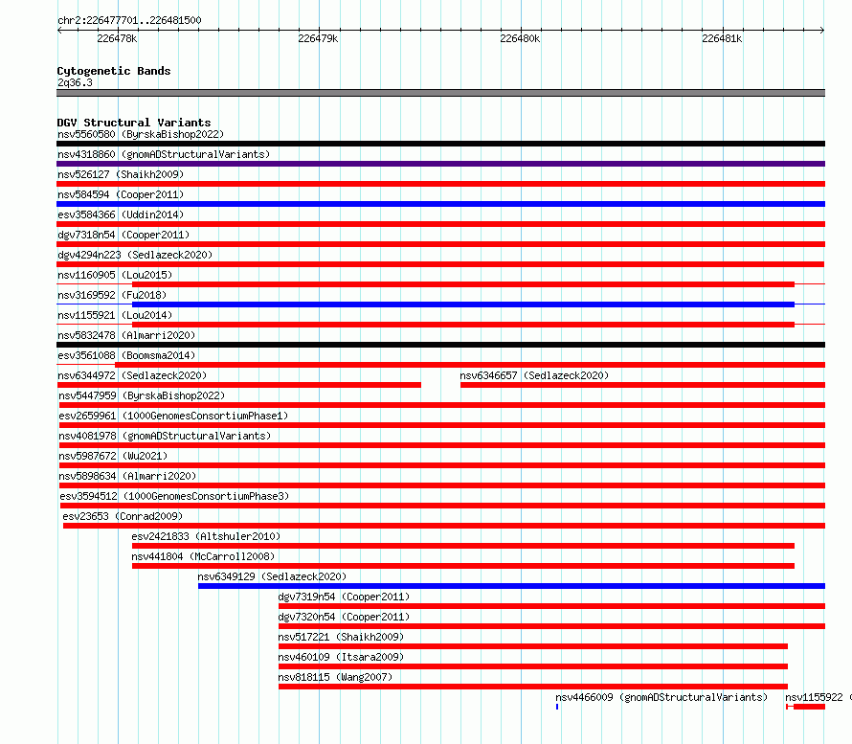Click esv23653 (Conrad2009) label

(x=123, y=516)
